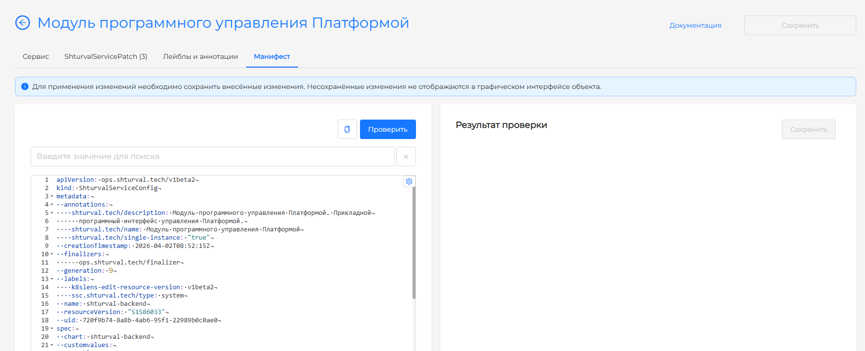Switch to ShturvalServicePatch (3) tab

point(106,56)
